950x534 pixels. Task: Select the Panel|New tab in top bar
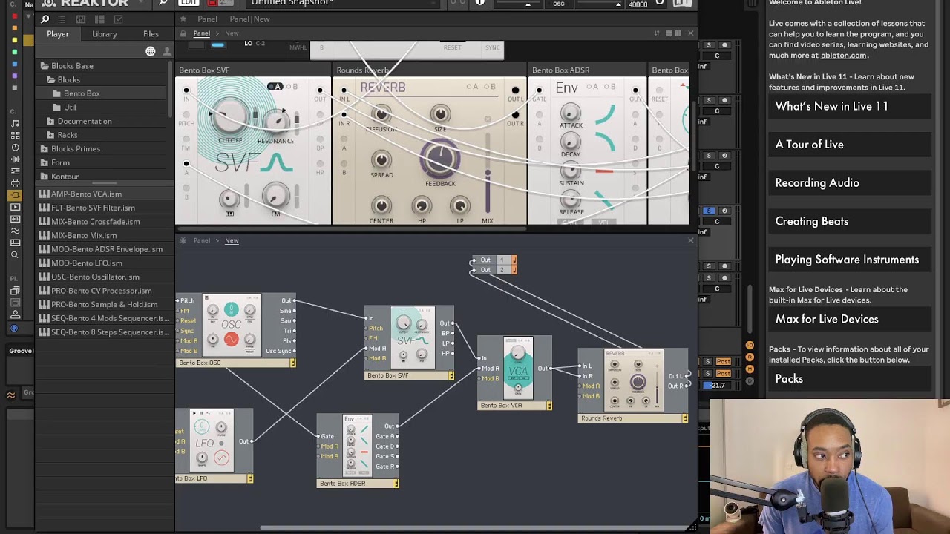point(250,19)
